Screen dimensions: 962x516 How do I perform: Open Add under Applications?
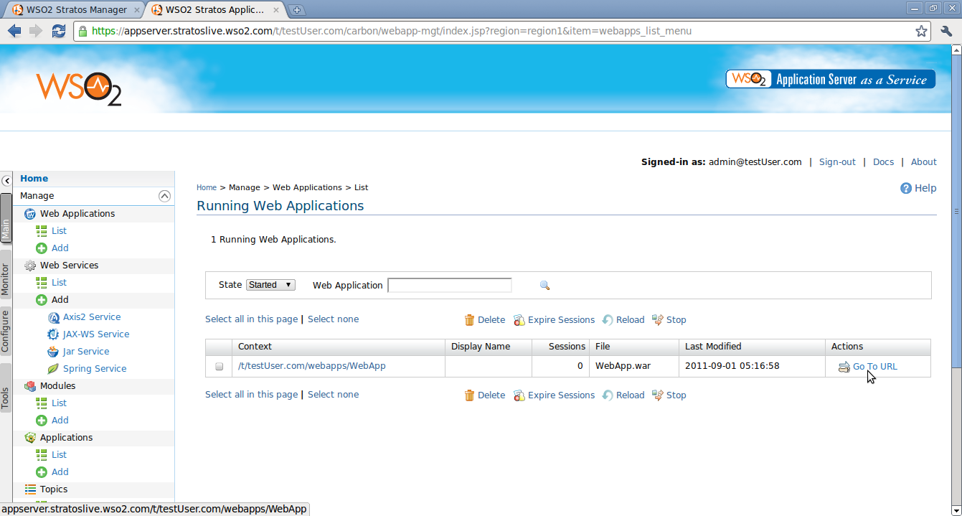tap(60, 472)
